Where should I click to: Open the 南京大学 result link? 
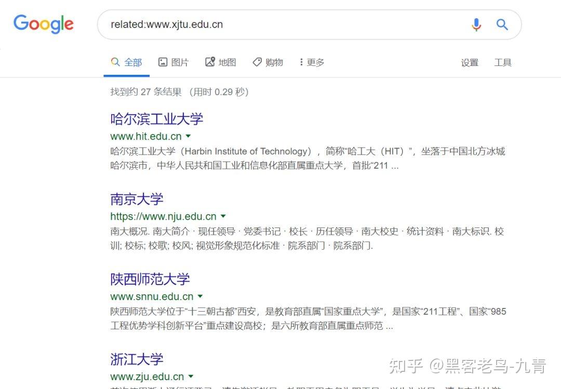pos(136,199)
